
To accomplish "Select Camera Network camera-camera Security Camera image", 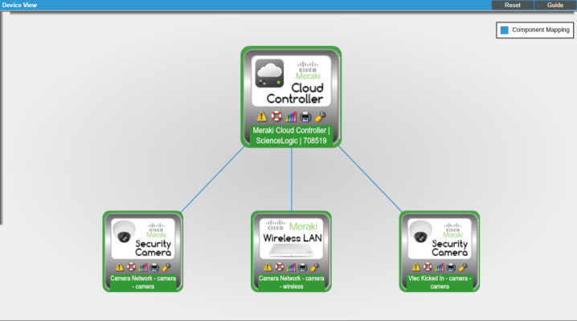I will tap(143, 238).
